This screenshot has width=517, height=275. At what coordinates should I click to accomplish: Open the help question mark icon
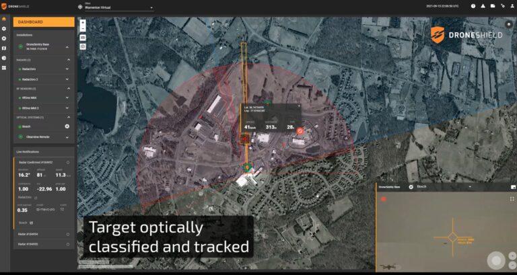[473, 6]
